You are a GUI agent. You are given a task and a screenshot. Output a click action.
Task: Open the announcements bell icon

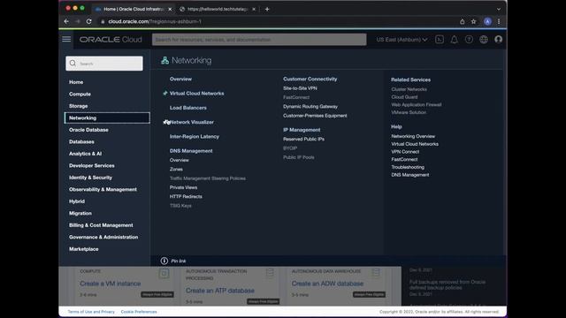click(x=454, y=39)
